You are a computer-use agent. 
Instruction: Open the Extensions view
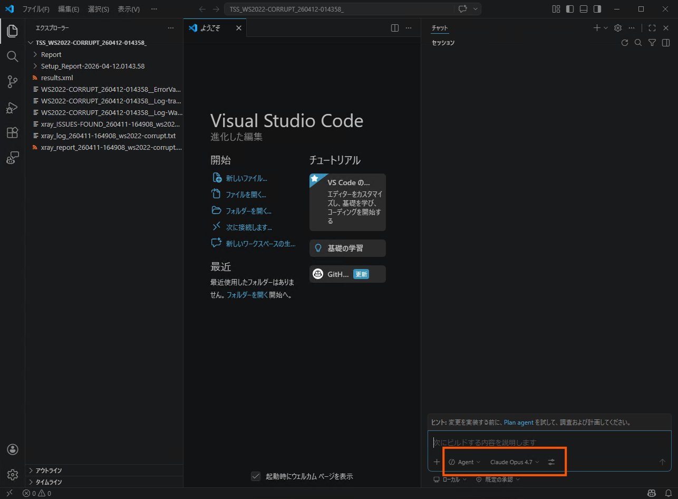click(12, 132)
